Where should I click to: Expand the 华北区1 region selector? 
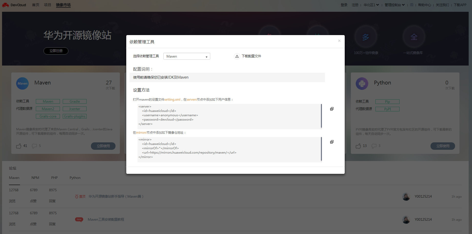[x=371, y=5]
